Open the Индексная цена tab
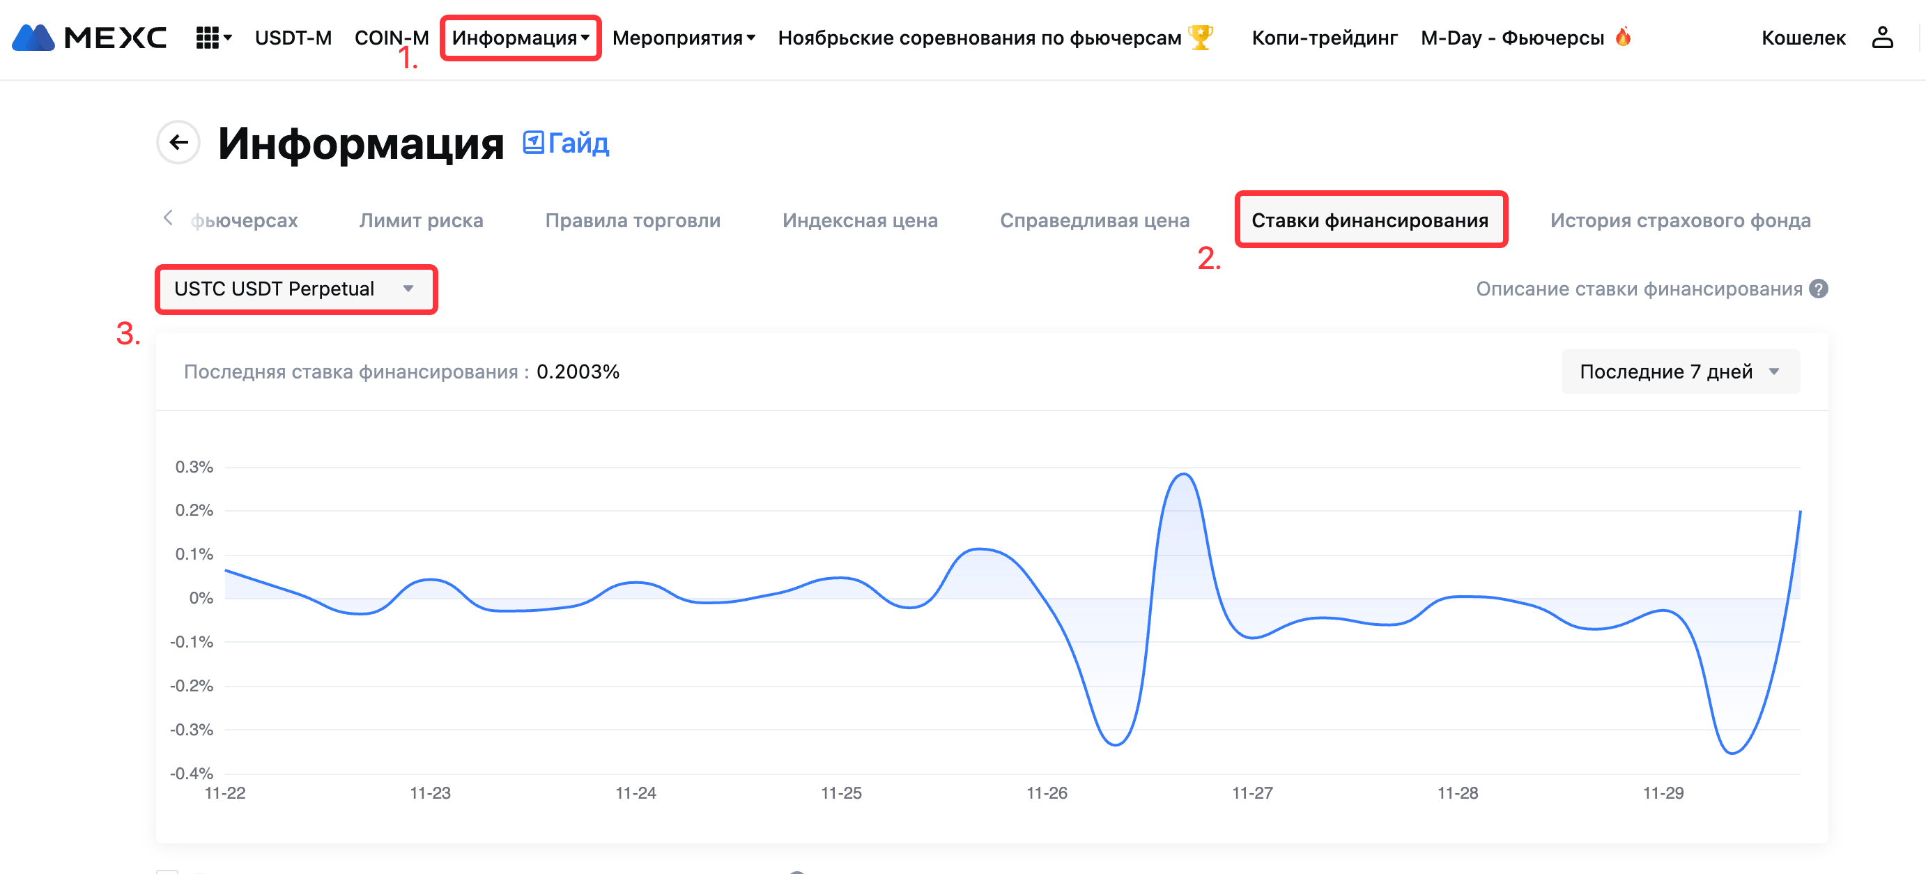Screen dimensions: 1926x874 pos(860,220)
